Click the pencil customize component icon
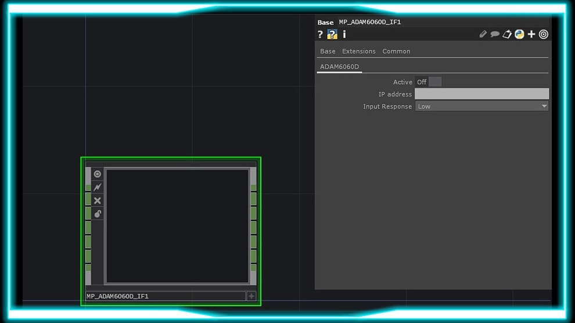575x323 pixels. click(x=483, y=35)
